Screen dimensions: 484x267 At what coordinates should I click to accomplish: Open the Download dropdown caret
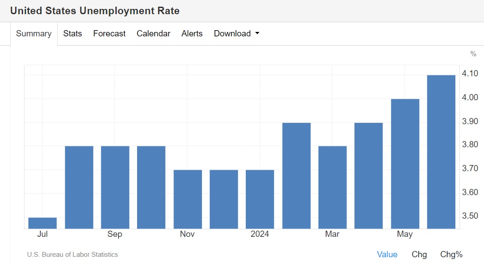tap(257, 33)
